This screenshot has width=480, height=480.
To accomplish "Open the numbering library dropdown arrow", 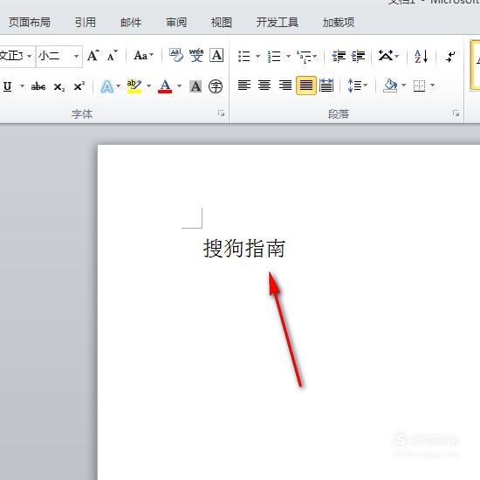I will [288, 57].
